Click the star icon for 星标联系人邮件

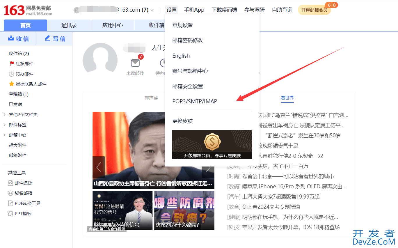(12, 84)
